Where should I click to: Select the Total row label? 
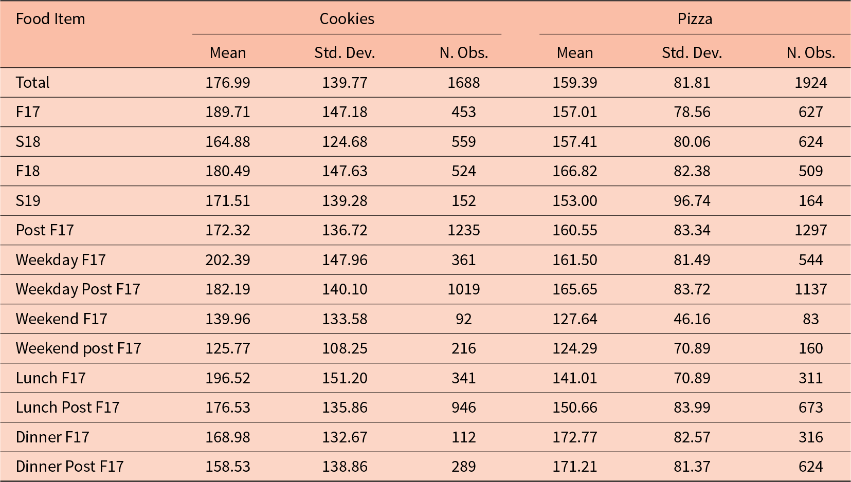click(33, 83)
